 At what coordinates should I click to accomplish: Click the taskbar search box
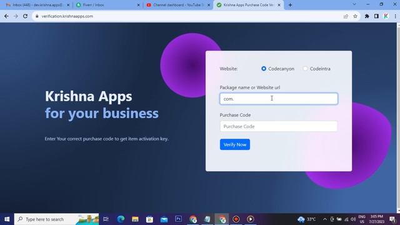56,219
